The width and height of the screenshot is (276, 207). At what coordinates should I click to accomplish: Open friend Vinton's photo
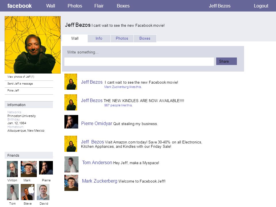coord(12,169)
